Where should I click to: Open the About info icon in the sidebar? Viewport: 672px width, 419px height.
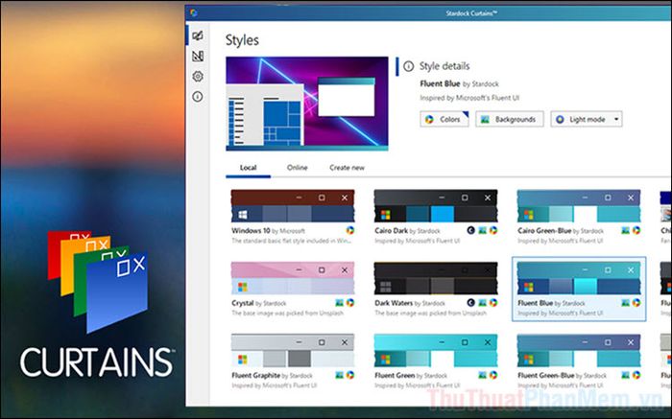[x=198, y=97]
